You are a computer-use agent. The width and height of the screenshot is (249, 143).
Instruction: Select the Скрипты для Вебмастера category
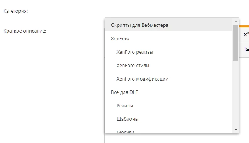[168, 25]
